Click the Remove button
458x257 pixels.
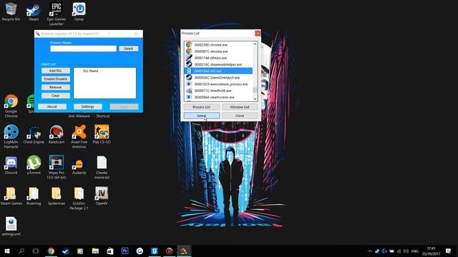pos(56,87)
